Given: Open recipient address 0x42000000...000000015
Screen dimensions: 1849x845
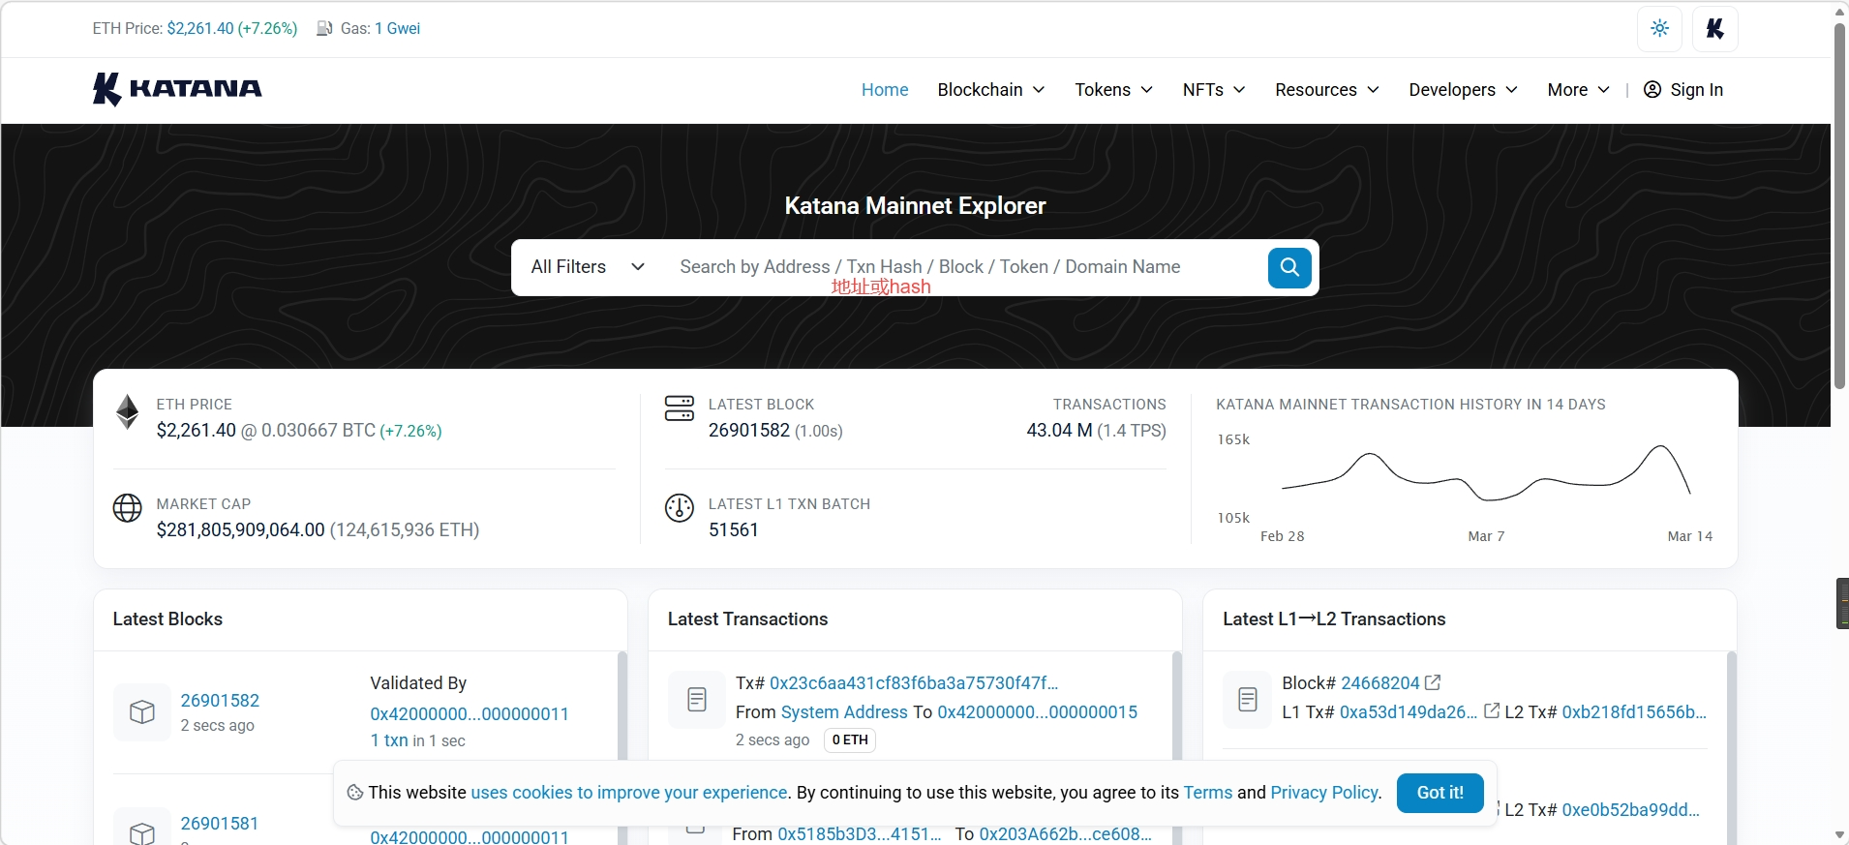Looking at the screenshot, I should tap(1037, 712).
